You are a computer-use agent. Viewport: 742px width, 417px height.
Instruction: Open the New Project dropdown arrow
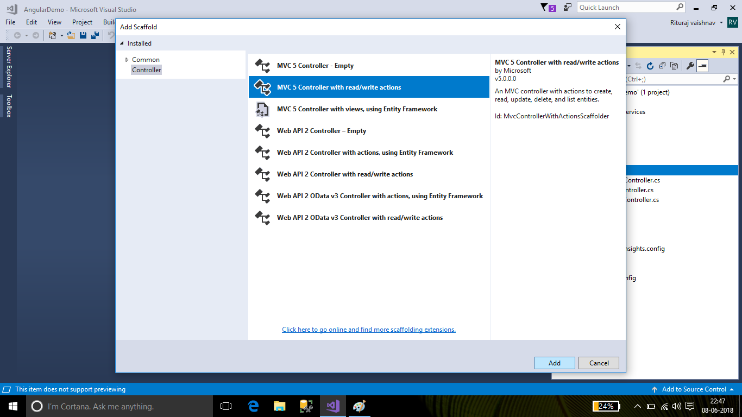click(61, 35)
